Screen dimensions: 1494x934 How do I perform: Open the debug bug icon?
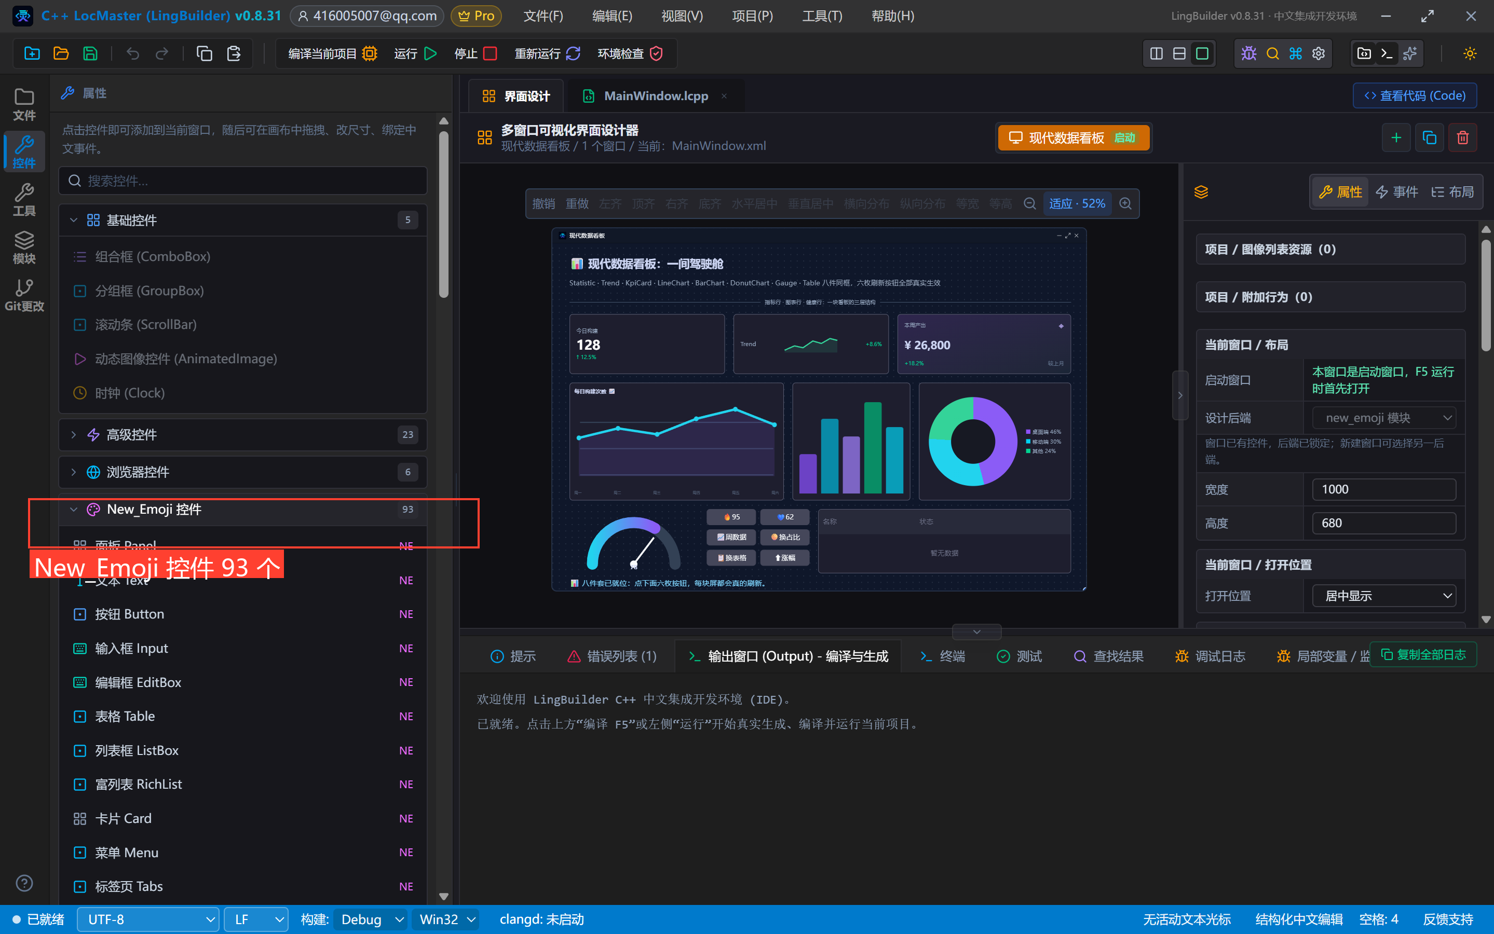(x=1248, y=54)
